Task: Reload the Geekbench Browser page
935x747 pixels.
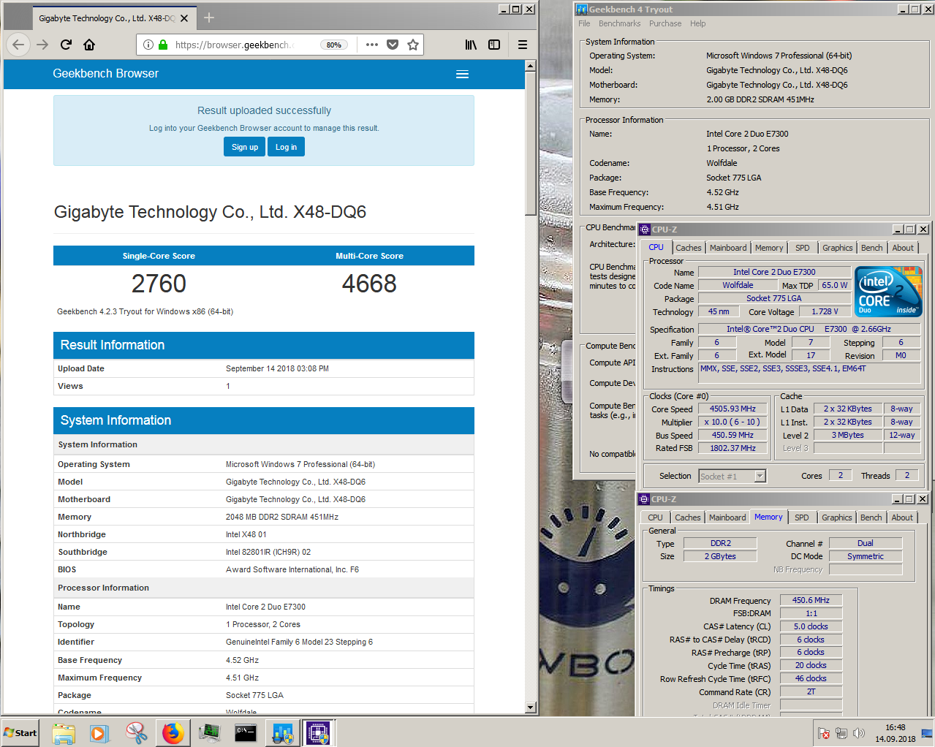Action: (66, 45)
